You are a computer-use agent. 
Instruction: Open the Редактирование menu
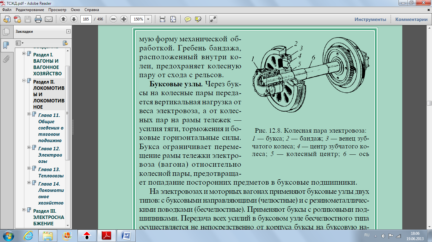(x=29, y=10)
